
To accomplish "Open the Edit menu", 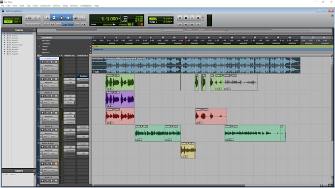I will (8, 6).
